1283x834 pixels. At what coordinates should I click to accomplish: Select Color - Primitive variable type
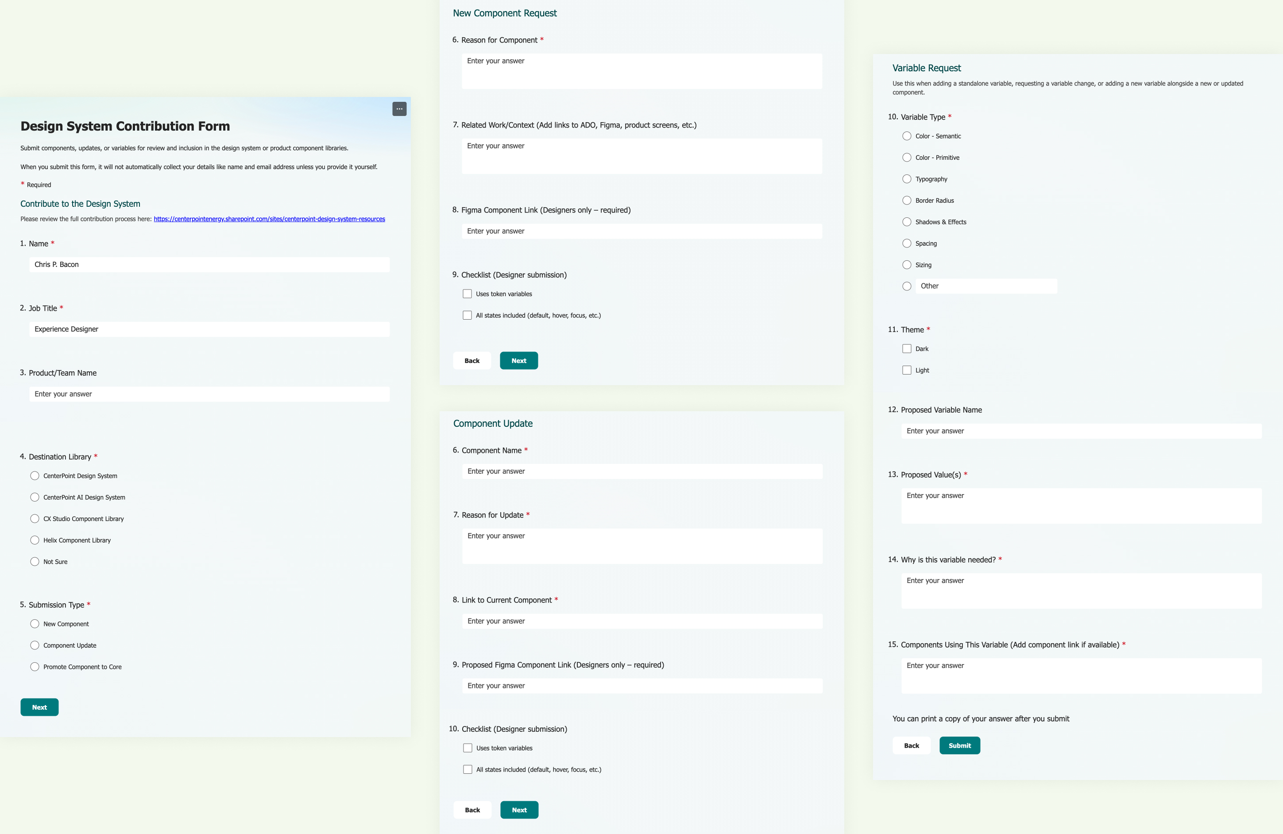(907, 158)
